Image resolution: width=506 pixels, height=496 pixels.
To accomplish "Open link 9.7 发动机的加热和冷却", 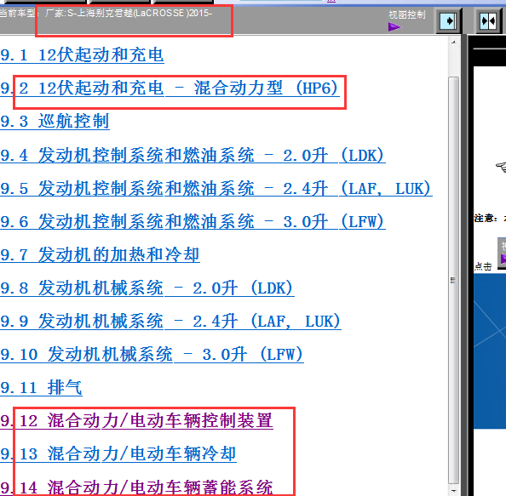I will coord(100,254).
